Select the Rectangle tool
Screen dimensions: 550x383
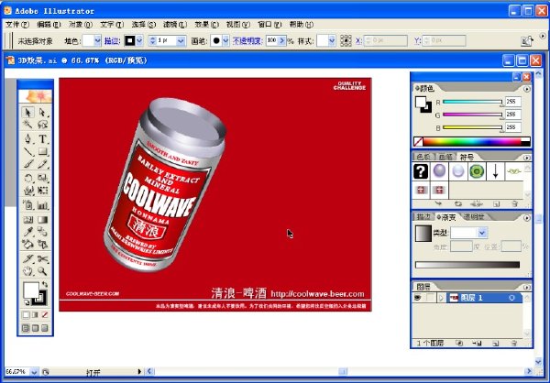42,151
